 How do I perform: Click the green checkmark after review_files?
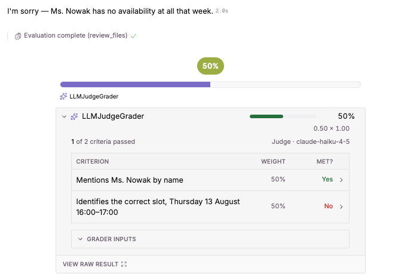pyautogui.click(x=133, y=36)
